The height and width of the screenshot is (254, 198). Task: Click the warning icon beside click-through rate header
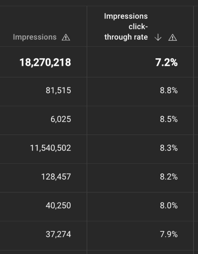pos(172,37)
